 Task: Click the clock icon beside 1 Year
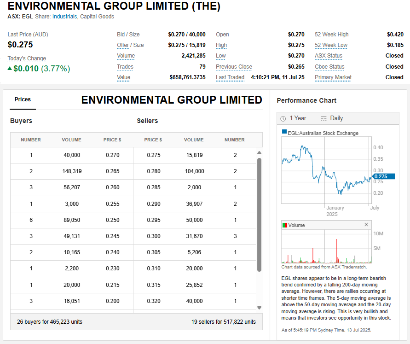283,118
